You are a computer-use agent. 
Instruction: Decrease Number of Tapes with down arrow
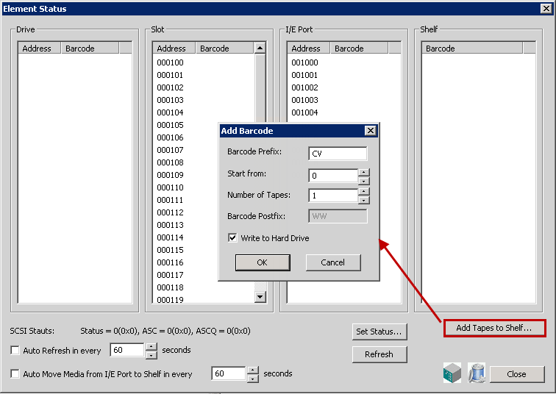[364, 201]
